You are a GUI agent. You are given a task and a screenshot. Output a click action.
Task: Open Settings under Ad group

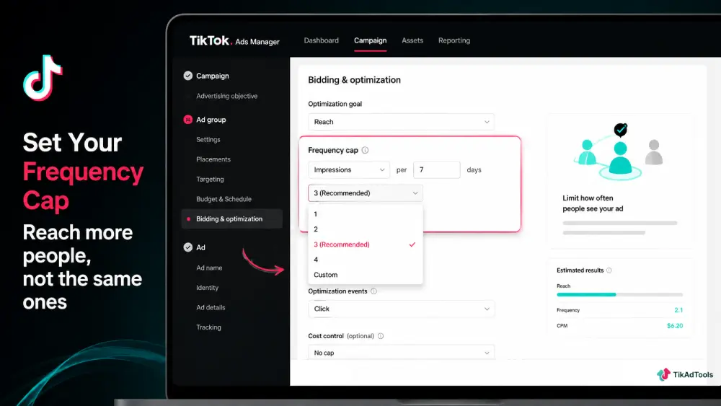coord(208,140)
